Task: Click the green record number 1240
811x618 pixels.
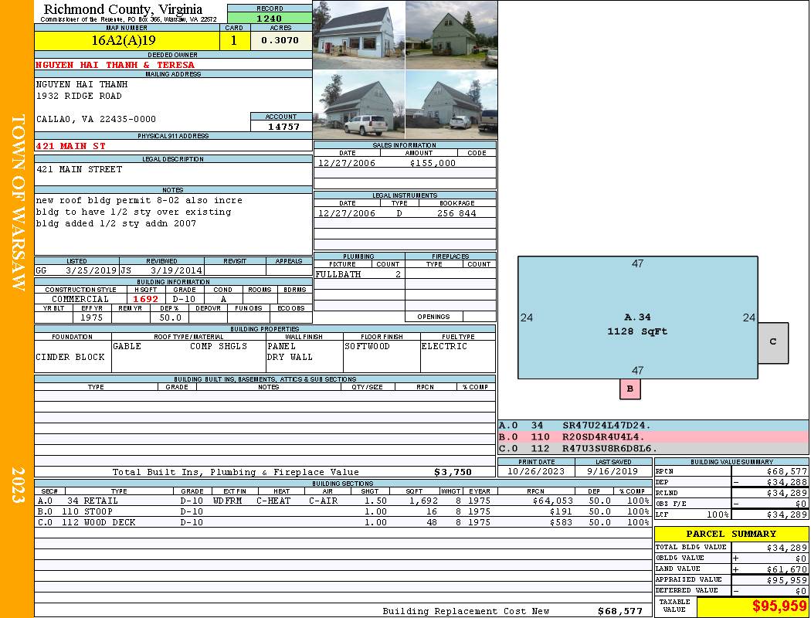Action: (x=269, y=18)
